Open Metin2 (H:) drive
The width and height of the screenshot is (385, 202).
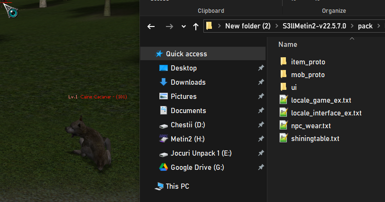(x=188, y=139)
